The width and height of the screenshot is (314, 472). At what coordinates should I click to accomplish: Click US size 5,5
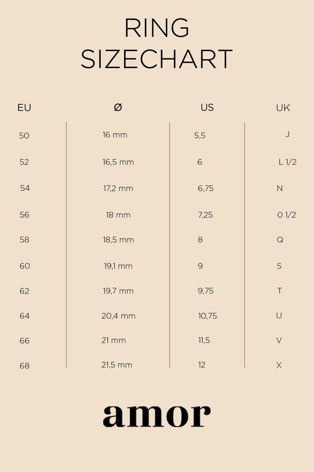(200, 136)
